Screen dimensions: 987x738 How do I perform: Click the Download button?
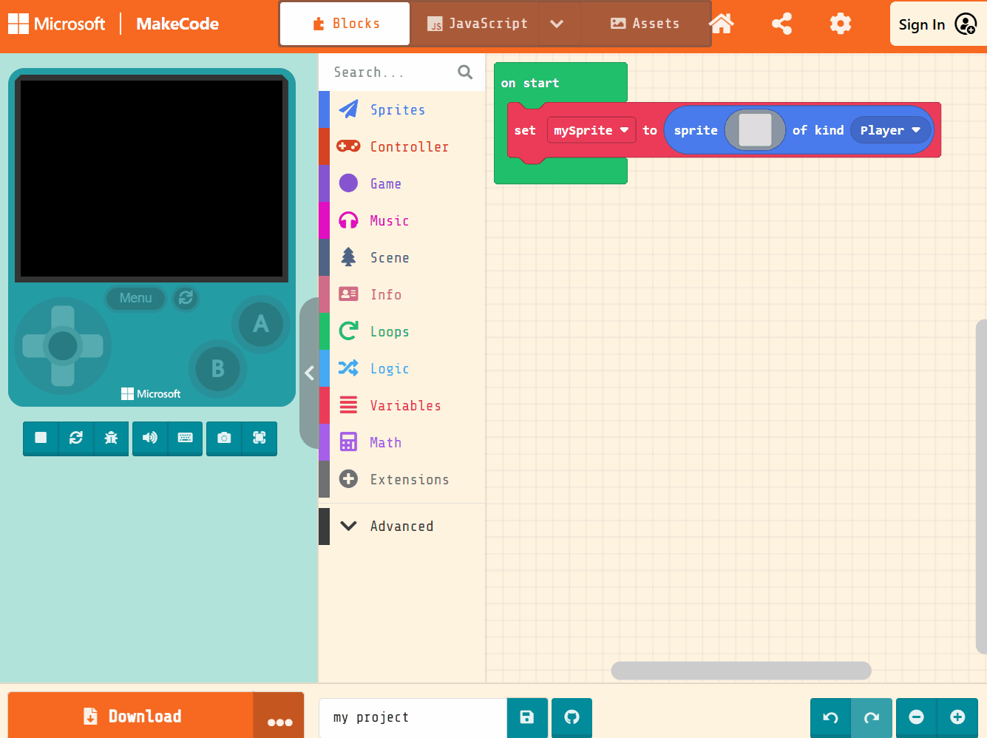[131, 716]
